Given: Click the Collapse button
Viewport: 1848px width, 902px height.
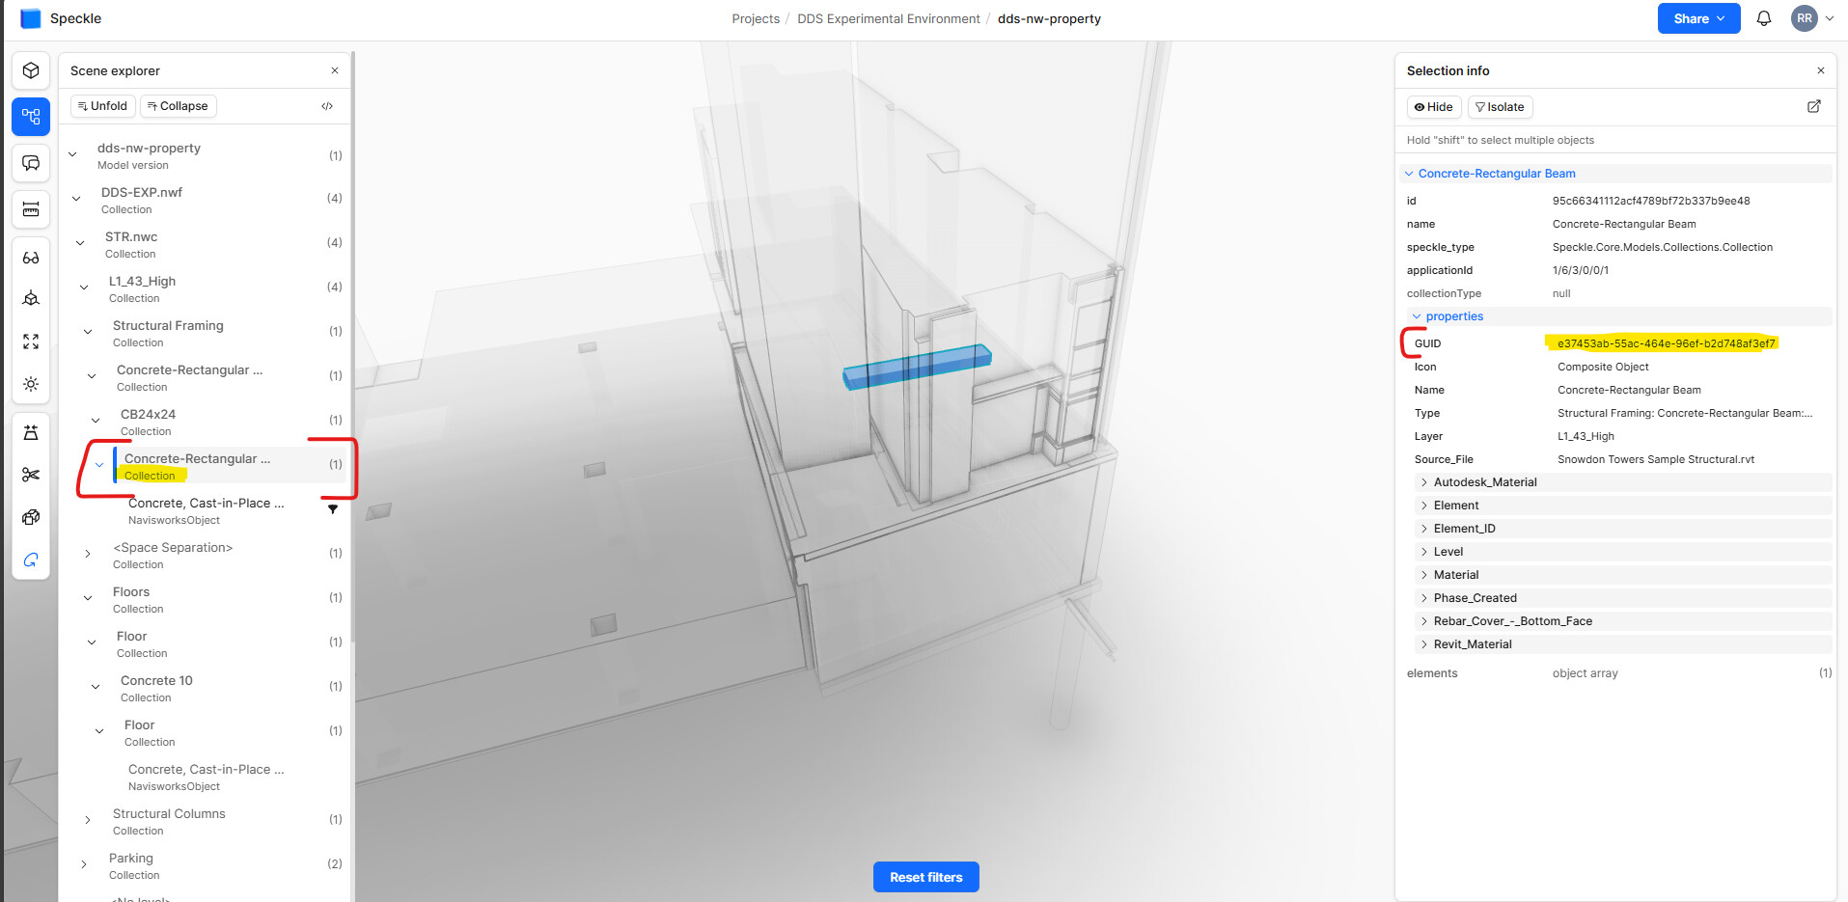Looking at the screenshot, I should [178, 106].
